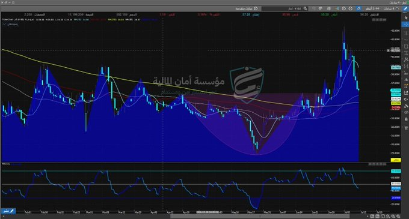Click the أعلى high price value in green
The image size is (409, 219).
[325, 14]
